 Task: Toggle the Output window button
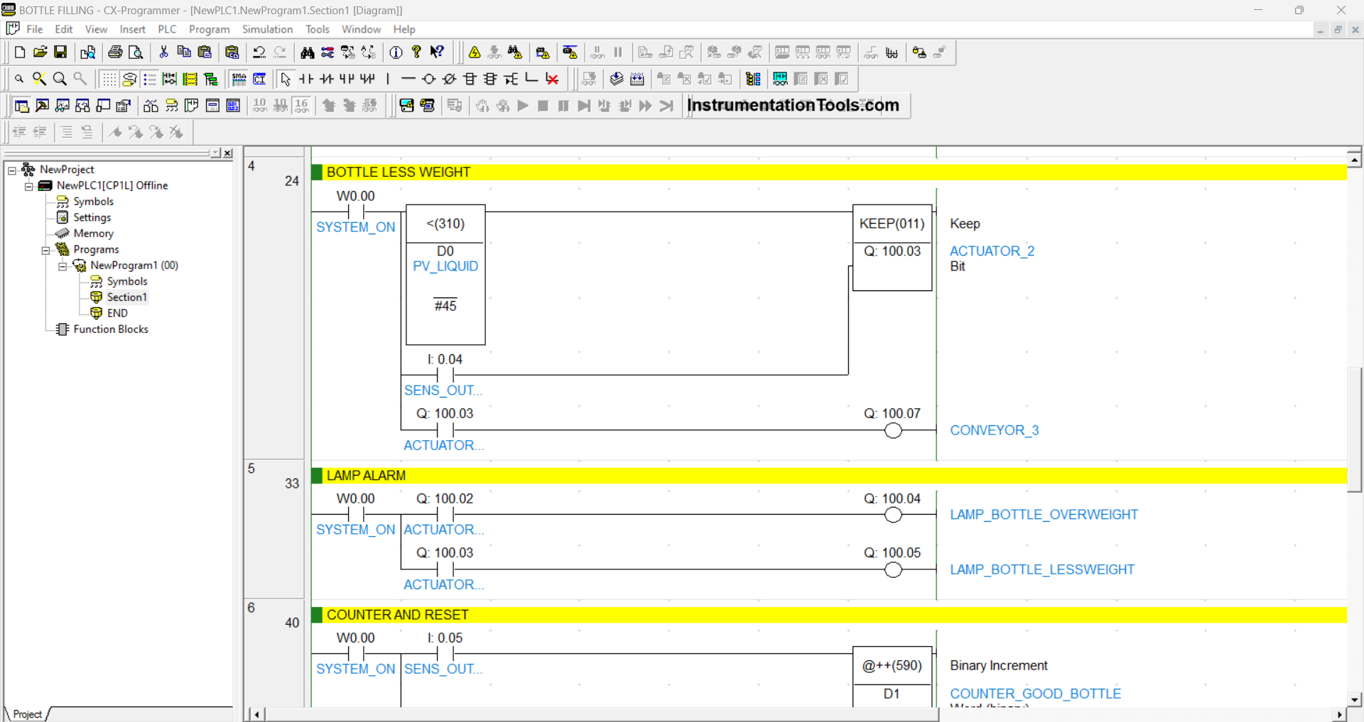[42, 106]
